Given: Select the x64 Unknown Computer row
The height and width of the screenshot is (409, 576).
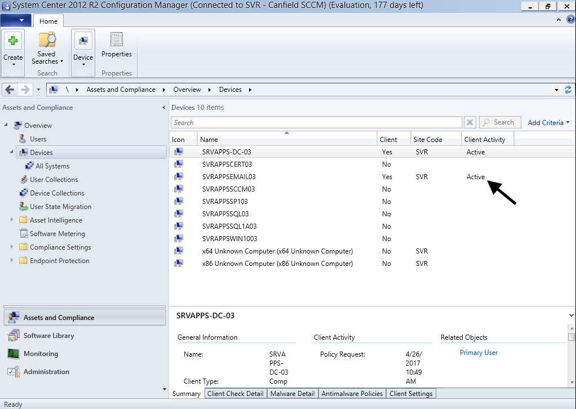Looking at the screenshot, I should tap(373, 251).
